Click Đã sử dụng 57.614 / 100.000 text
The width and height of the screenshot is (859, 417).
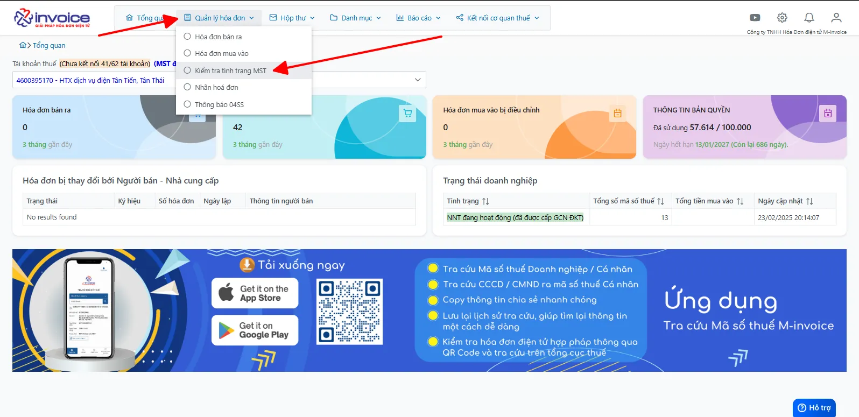click(x=702, y=128)
